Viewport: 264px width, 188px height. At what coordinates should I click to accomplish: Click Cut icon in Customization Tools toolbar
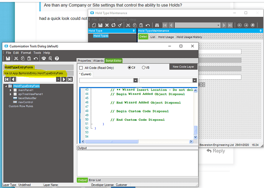click(x=16, y=58)
